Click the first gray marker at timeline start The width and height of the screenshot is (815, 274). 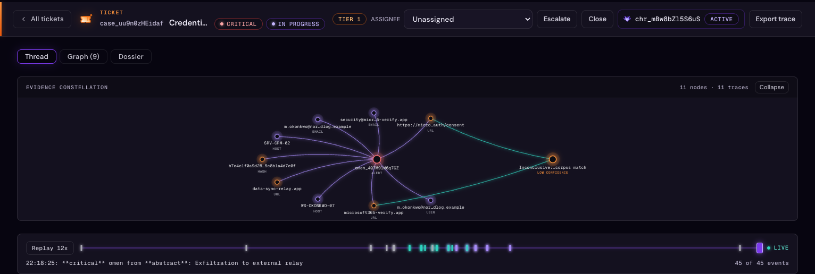(x=81, y=248)
